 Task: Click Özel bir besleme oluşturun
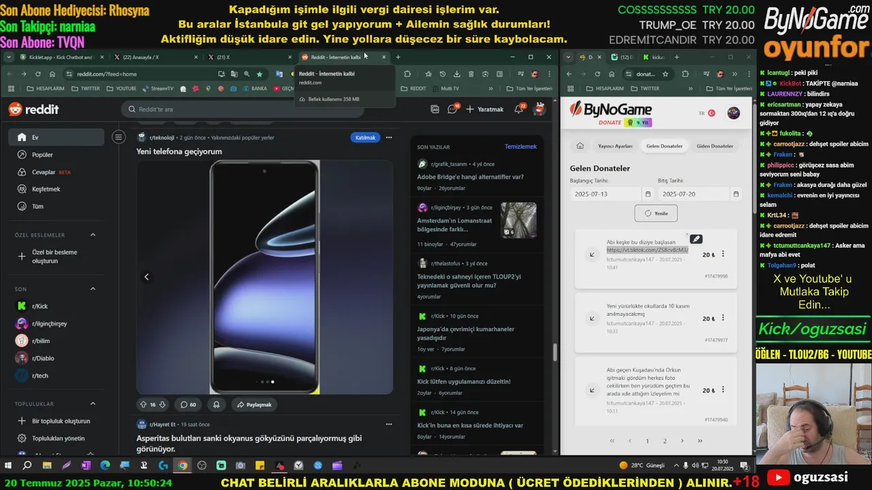click(x=56, y=257)
